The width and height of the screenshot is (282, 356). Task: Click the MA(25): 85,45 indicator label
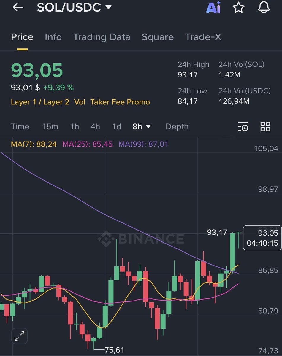[x=87, y=144]
